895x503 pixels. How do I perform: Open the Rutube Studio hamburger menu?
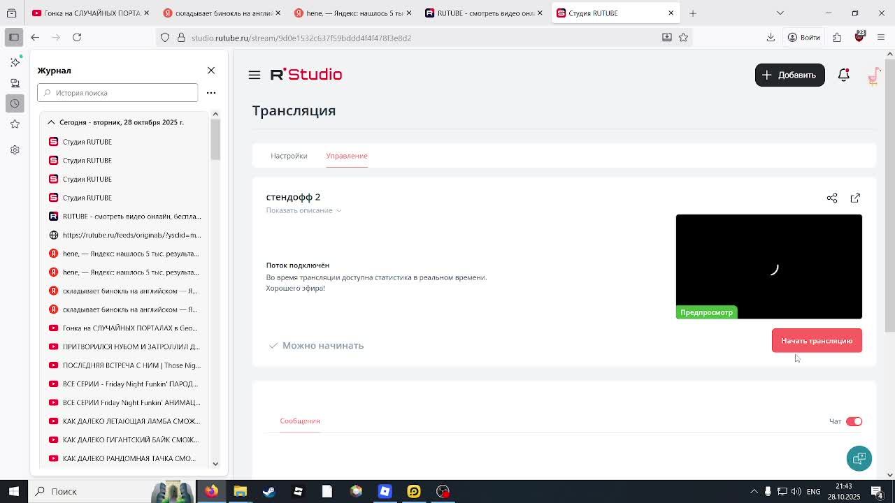[255, 75]
